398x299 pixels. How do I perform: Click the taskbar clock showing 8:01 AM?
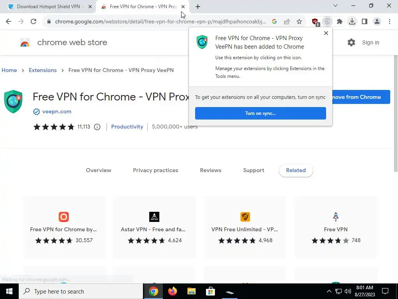365,291
